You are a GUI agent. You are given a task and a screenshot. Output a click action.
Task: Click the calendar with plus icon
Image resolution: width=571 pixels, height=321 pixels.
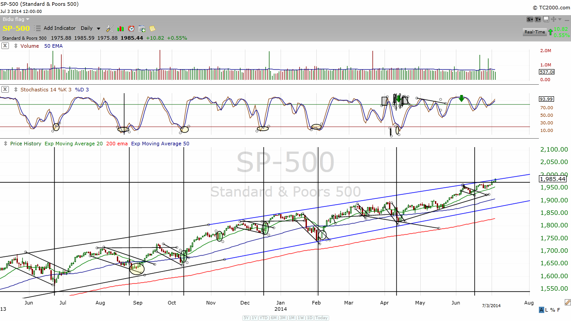[142, 29]
